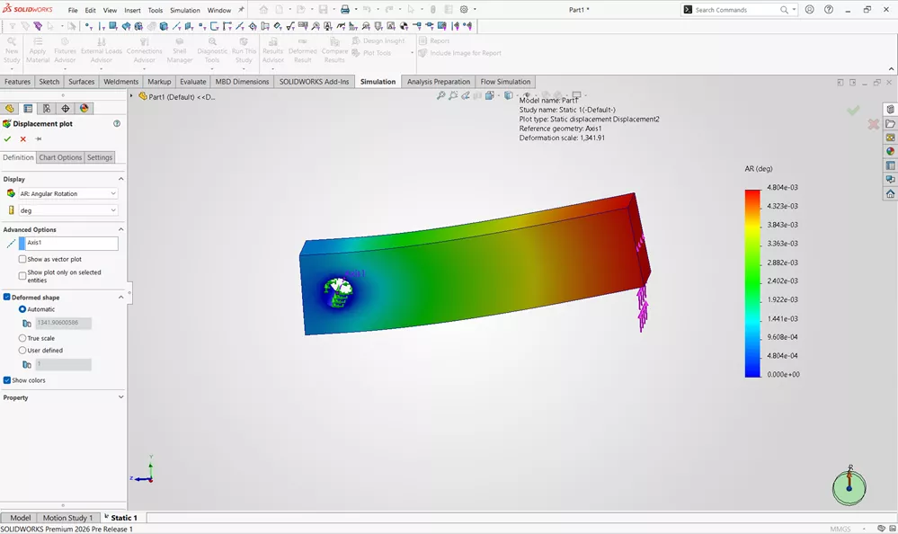Screen dimensions: 898x534
Task: Switch to the Chart Options tab
Action: coord(61,157)
